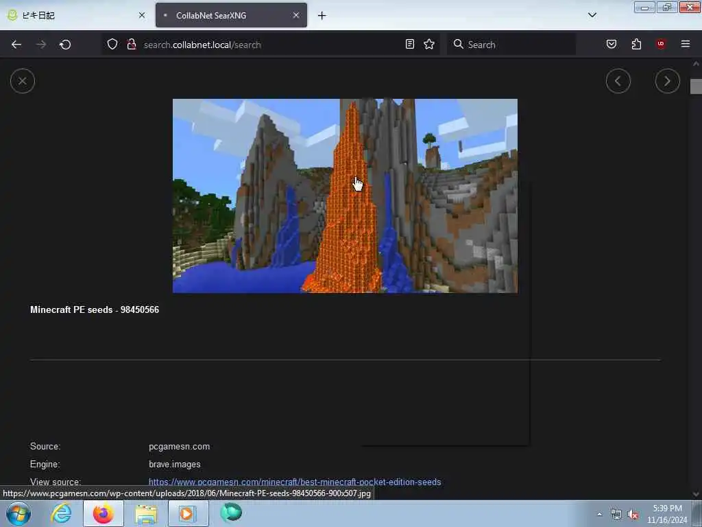The width and height of the screenshot is (702, 527).
Task: Open the Windows Start menu
Action: click(x=19, y=513)
